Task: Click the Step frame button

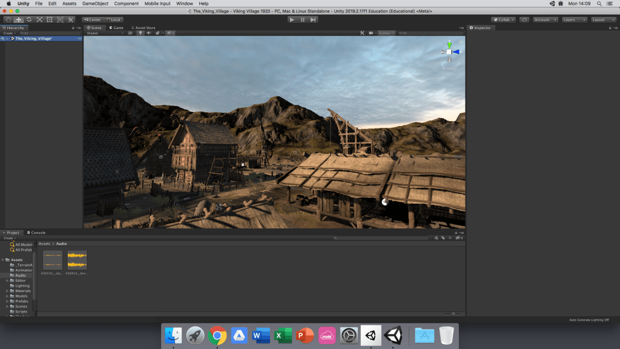Action: [313, 19]
